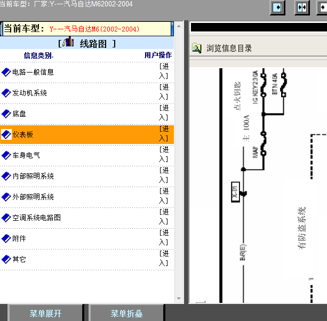Click the book icon beside 发动机系统
The height and width of the screenshot is (321, 327).
6,93
